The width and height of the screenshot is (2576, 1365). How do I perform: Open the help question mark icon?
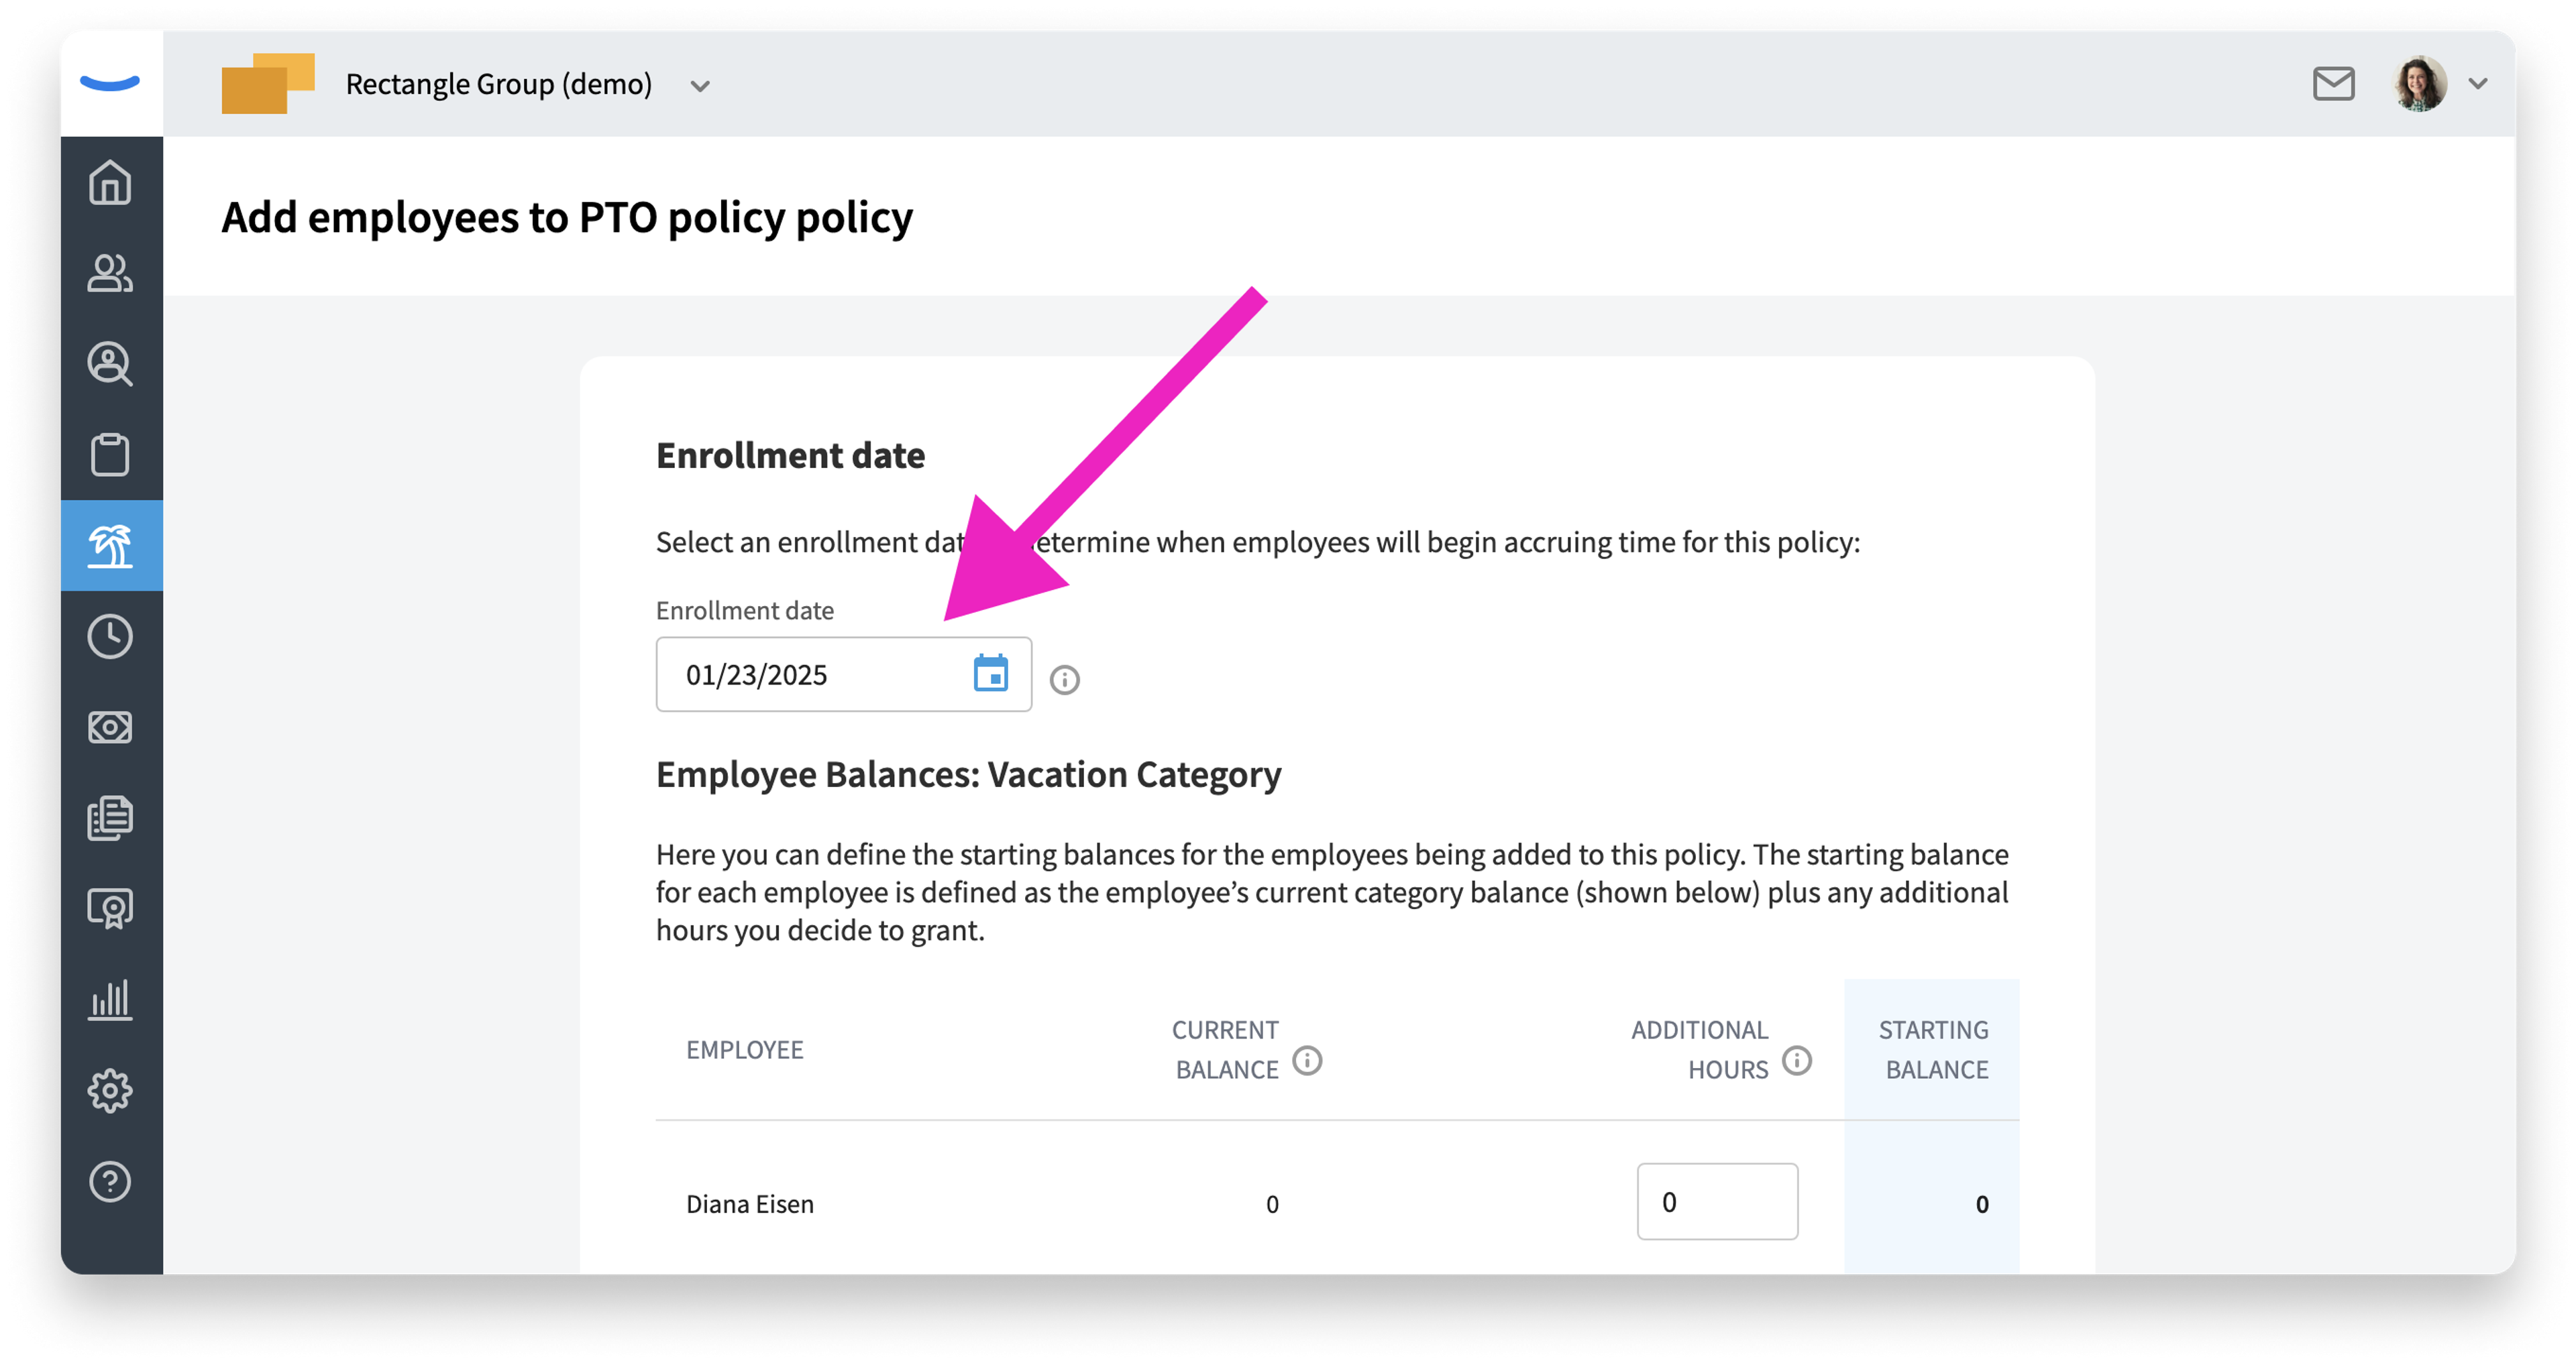(110, 1182)
